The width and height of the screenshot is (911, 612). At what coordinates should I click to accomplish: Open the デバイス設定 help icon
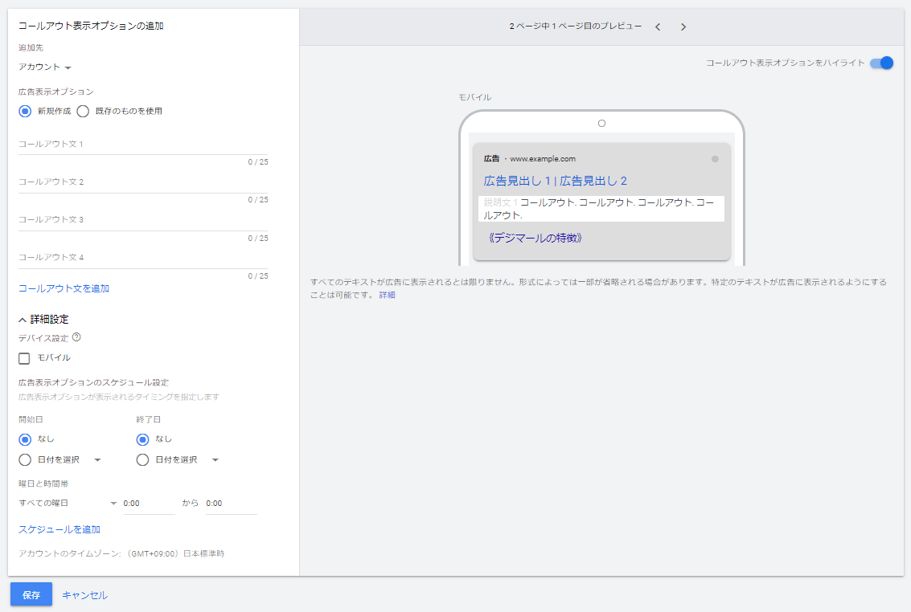76,337
